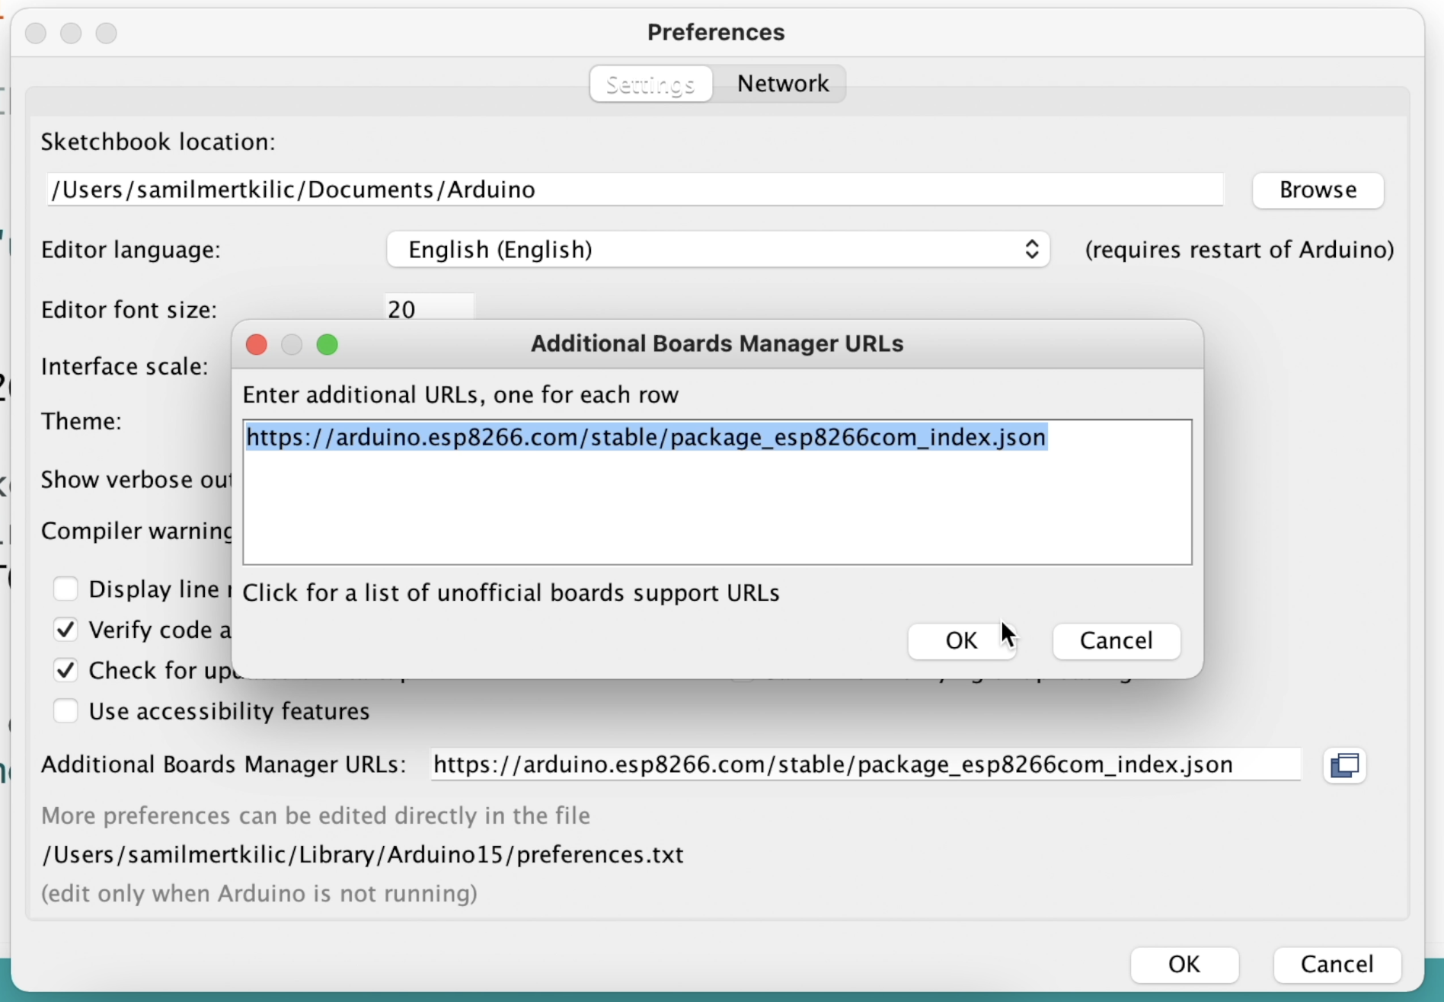Viewport: 1444px width, 1002px height.
Task: Switch to the Network tab
Action: 782,84
